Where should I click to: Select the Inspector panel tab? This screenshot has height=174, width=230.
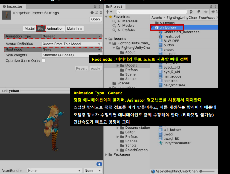[x=13, y=6]
